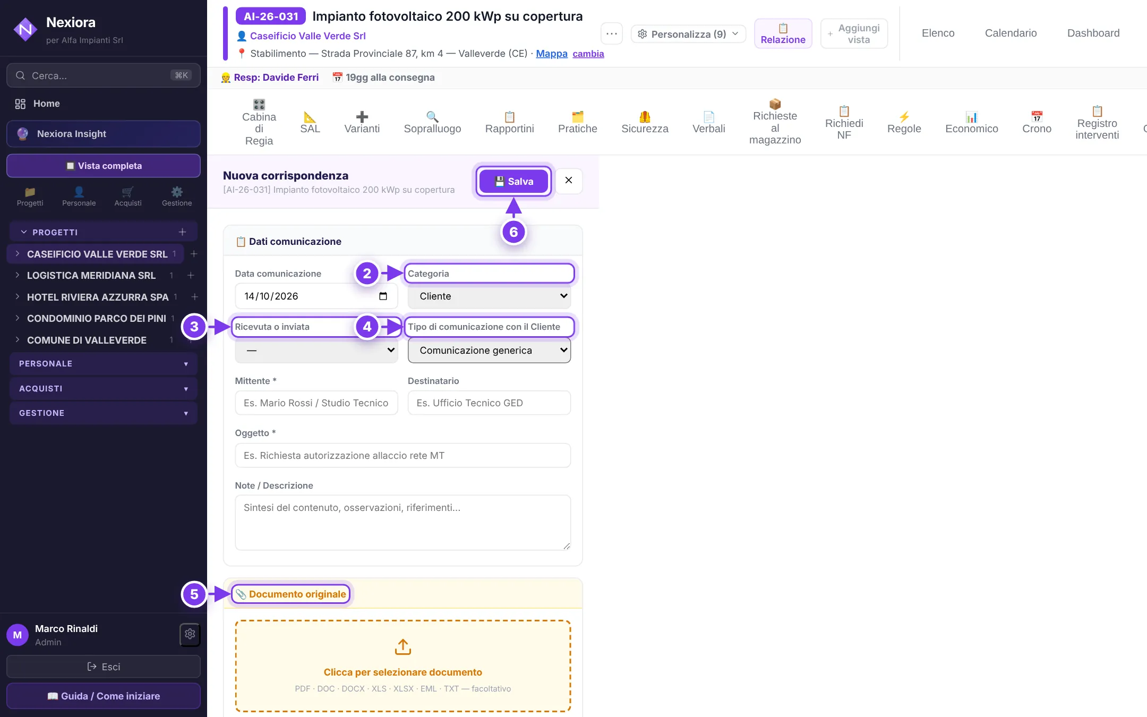Open the Personalizza (9) dropdown
This screenshot has height=717, width=1147.
click(x=688, y=34)
